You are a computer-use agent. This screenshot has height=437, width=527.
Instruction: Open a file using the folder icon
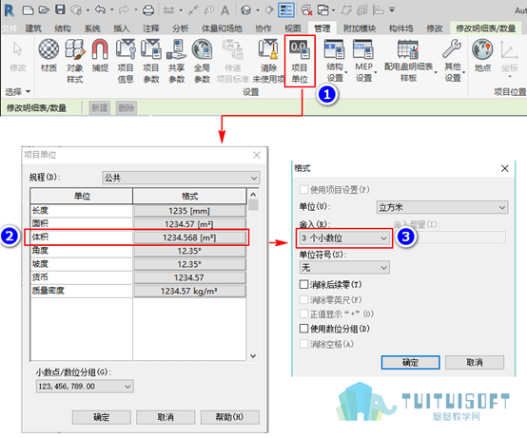click(x=44, y=10)
